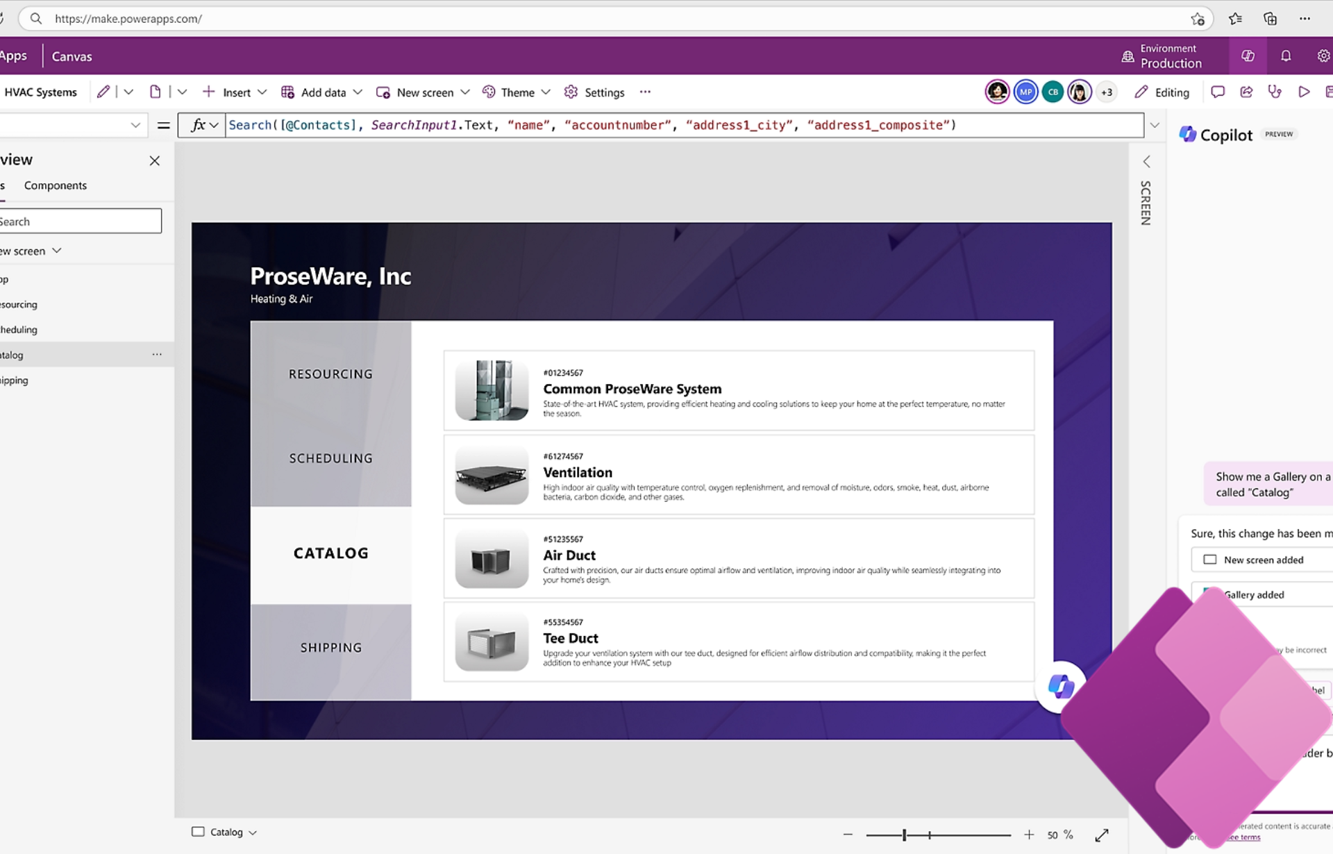Image resolution: width=1333 pixels, height=854 pixels.
Task: Click the notifications bell icon
Action: click(x=1286, y=56)
